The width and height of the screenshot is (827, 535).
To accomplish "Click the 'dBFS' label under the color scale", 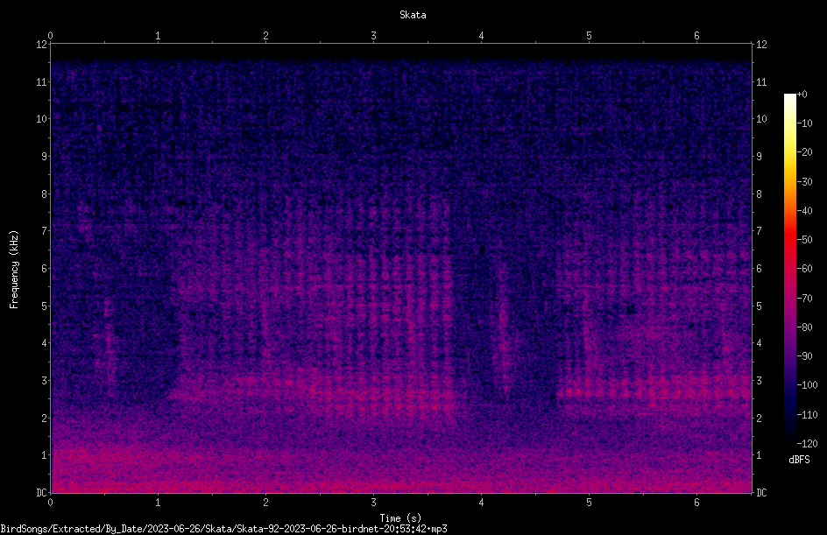I will pos(799,460).
